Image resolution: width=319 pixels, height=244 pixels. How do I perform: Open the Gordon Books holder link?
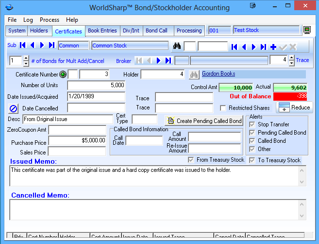pos(218,74)
